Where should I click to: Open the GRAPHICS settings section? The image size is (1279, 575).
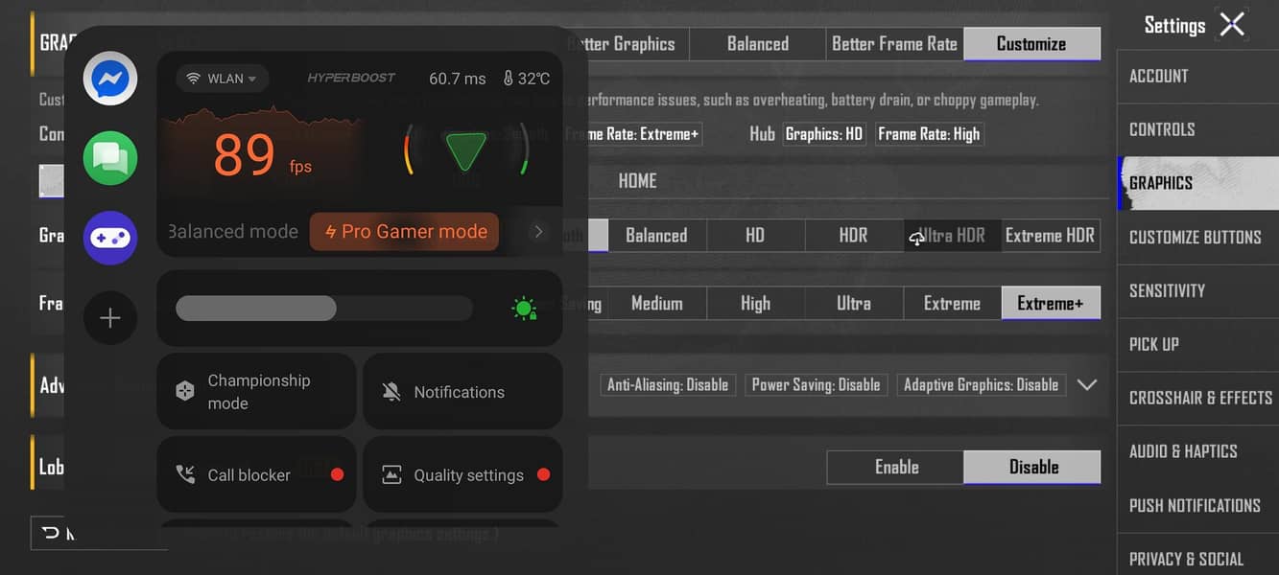tap(1198, 183)
